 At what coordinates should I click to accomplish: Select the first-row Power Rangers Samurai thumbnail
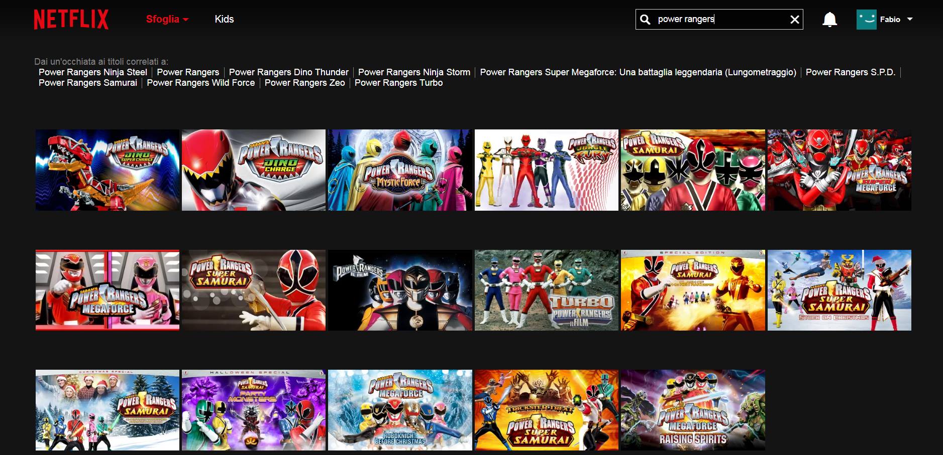[693, 170]
